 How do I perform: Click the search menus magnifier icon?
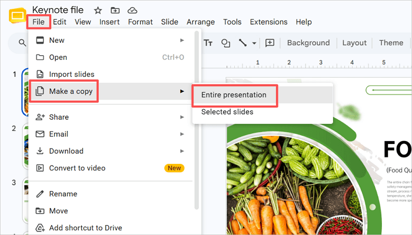click(22, 43)
